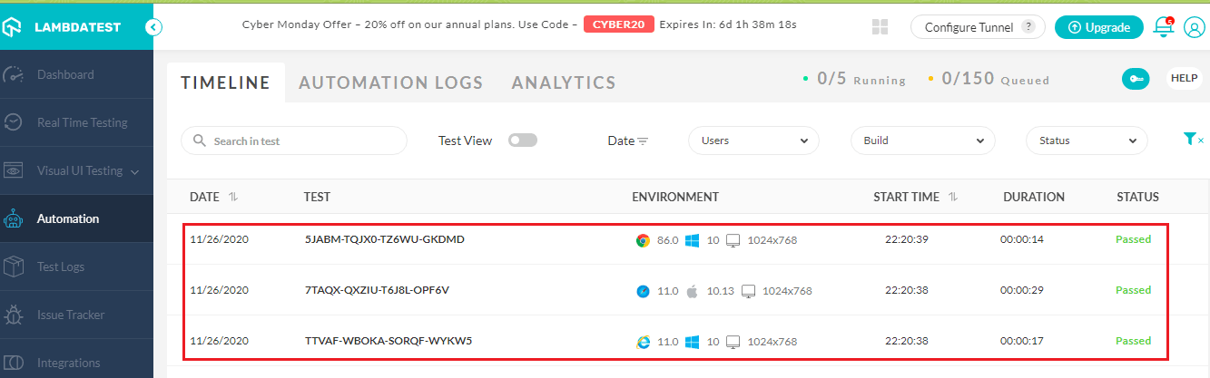Click the Passed status in the 7TAQX row
Viewport: 1210px width, 378px height.
[1133, 290]
